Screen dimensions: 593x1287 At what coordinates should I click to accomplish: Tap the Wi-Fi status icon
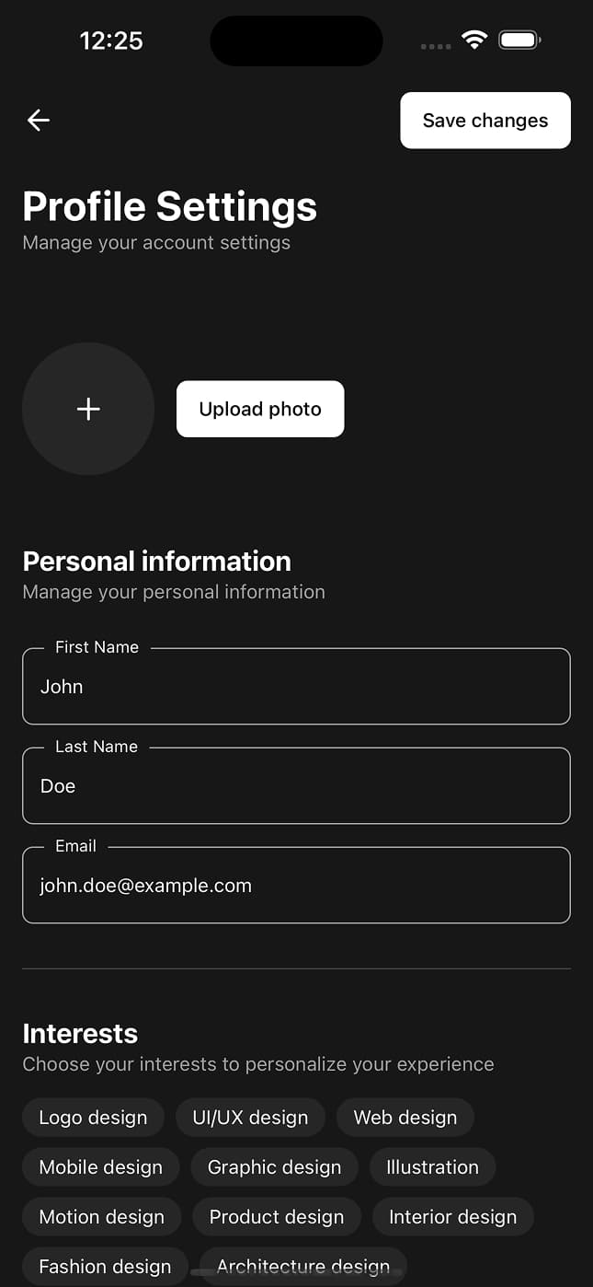(474, 40)
